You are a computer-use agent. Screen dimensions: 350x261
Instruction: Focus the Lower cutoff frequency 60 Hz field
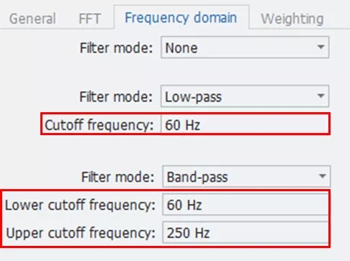[x=246, y=204]
